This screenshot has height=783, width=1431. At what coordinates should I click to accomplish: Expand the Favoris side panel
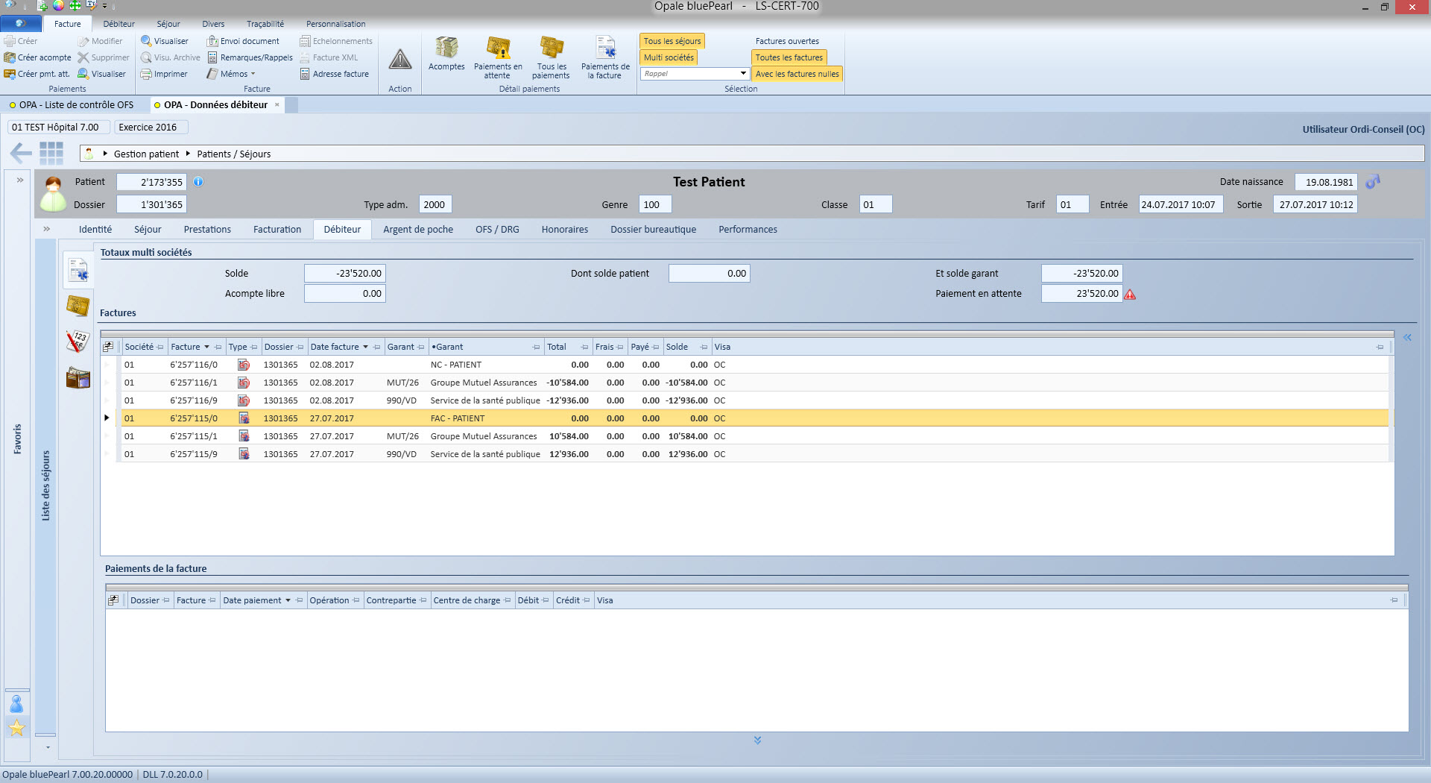tap(20, 180)
